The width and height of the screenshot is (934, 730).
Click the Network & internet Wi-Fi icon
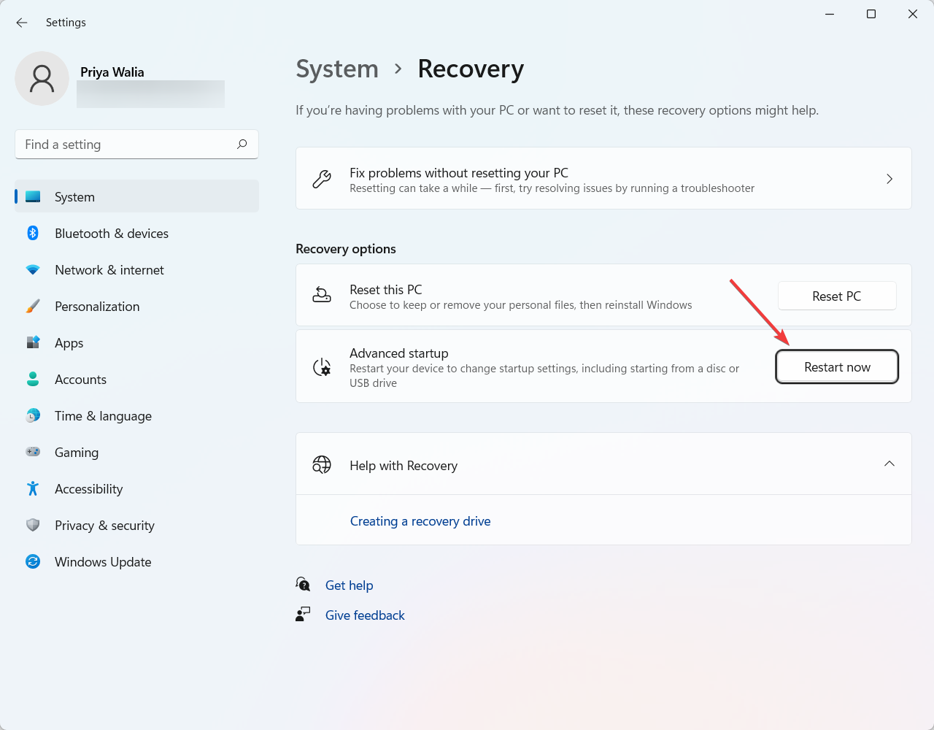[x=33, y=270]
